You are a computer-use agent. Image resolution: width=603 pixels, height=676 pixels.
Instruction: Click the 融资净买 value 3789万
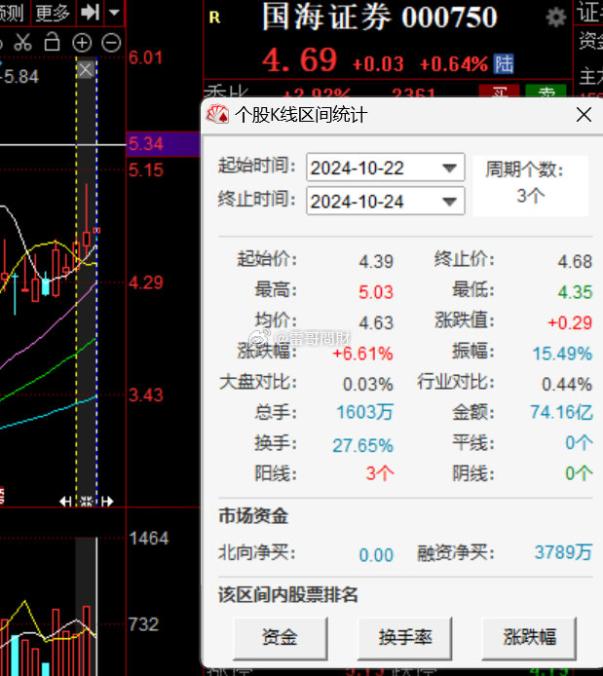[x=563, y=552]
